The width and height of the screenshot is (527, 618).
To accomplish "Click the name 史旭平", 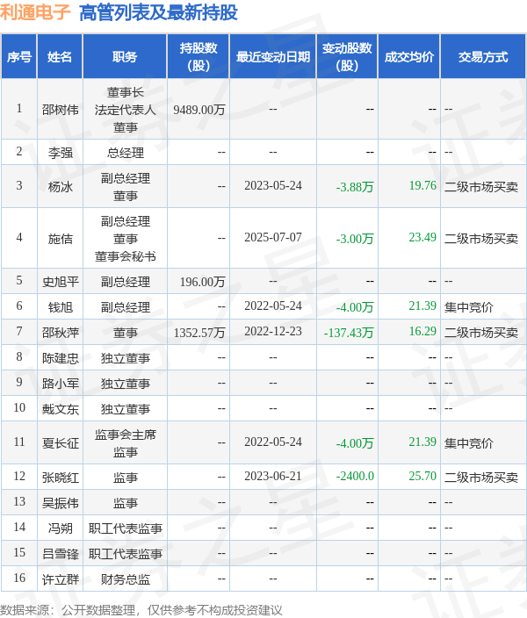I will click(x=61, y=282).
